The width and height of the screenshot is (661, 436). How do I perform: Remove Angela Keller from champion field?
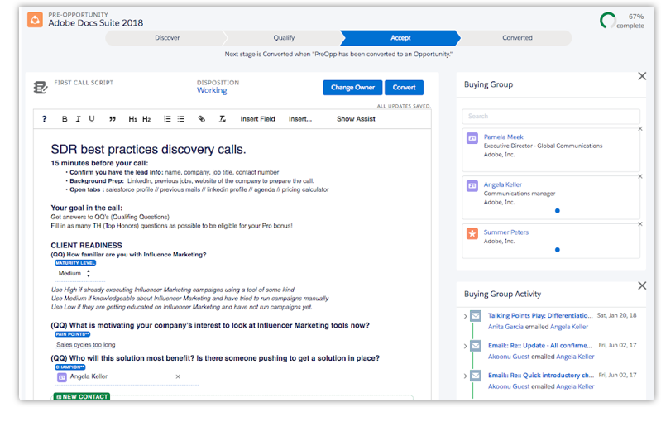(178, 376)
